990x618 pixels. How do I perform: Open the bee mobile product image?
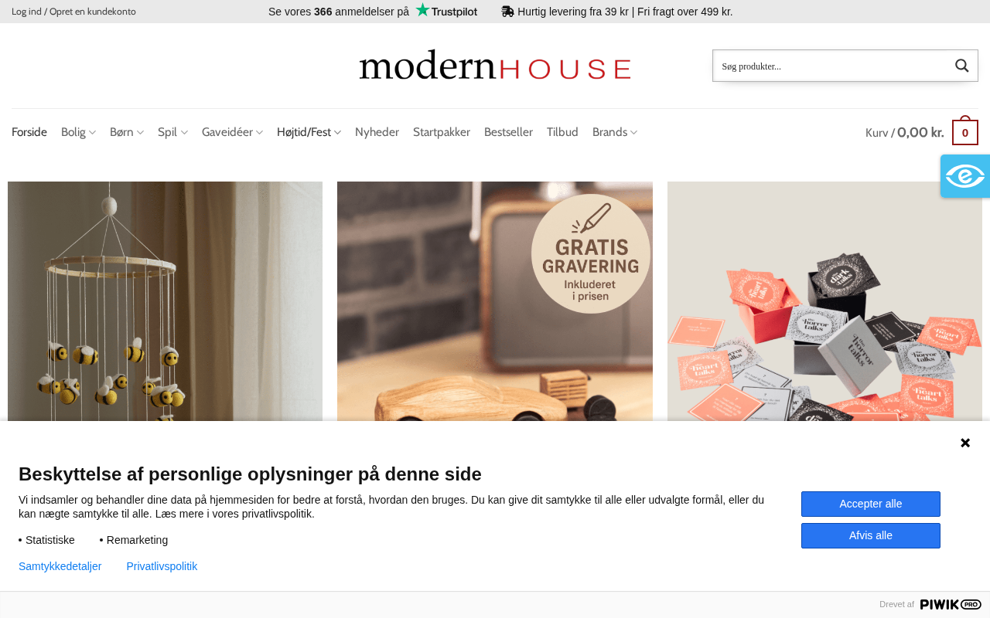[x=165, y=301]
